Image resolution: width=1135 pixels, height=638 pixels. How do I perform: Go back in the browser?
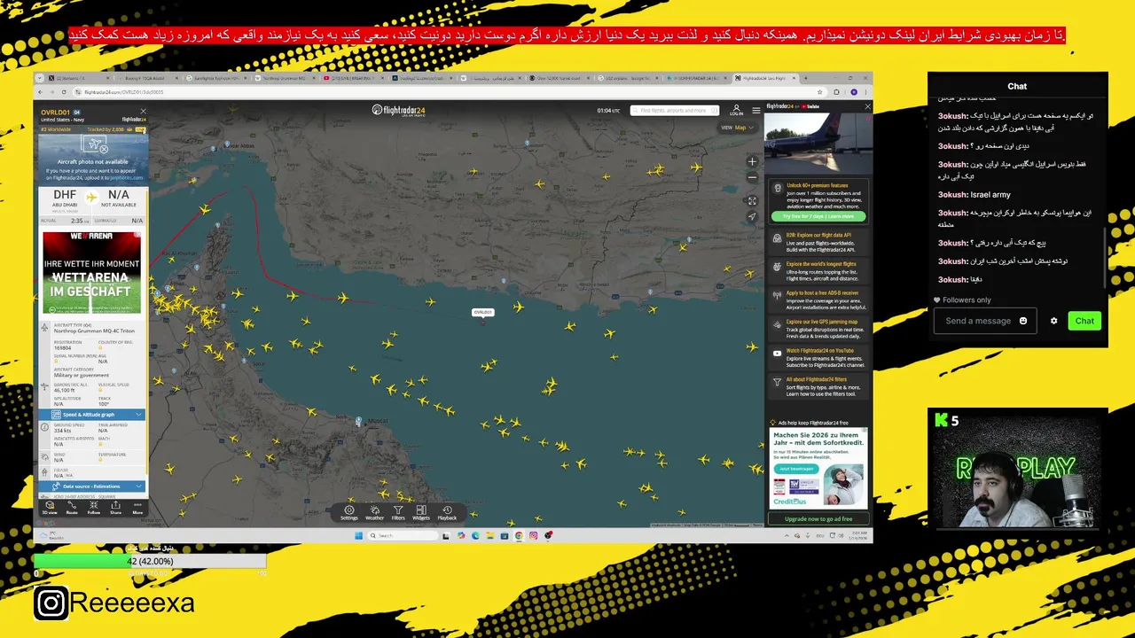pos(41,92)
